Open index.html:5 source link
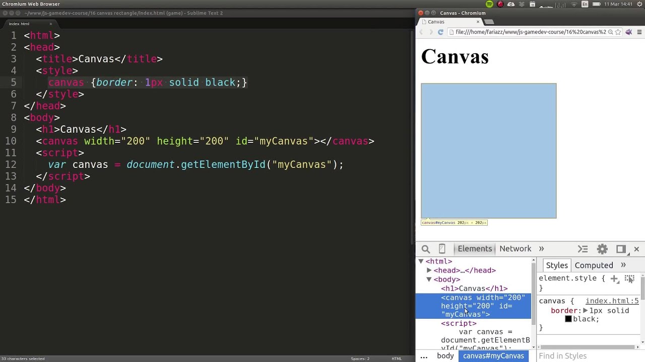 coord(612,301)
